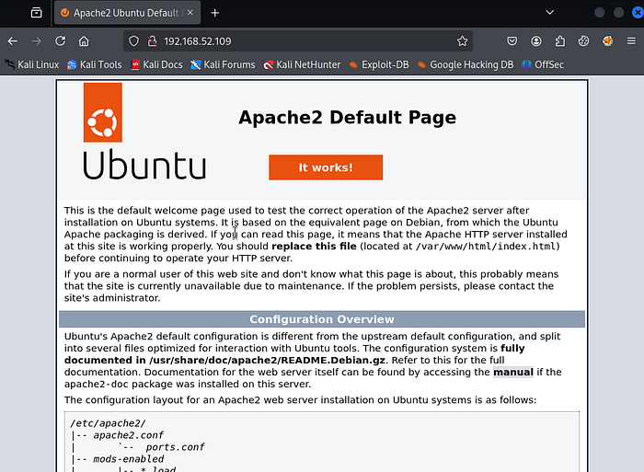
Task: Open the Google Hacking DB bookmark
Action: [x=466, y=65]
